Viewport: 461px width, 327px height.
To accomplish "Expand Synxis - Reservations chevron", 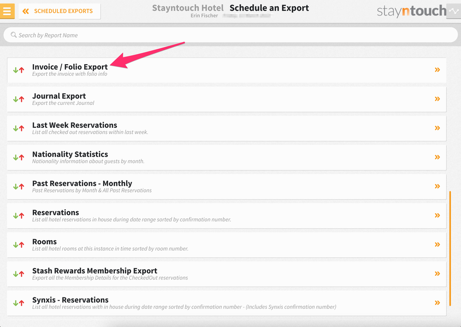I will click(x=437, y=303).
